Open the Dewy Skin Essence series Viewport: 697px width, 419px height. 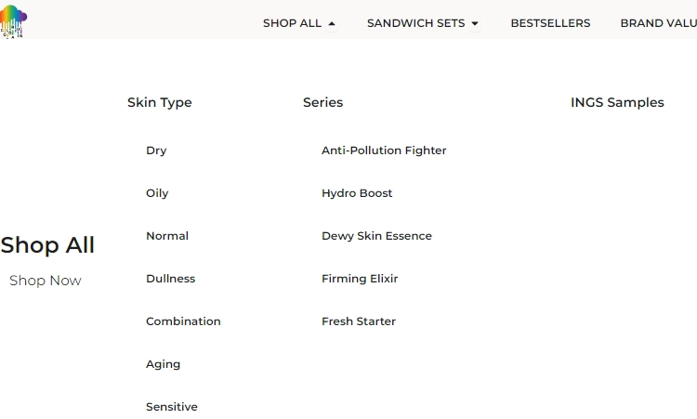pos(376,236)
